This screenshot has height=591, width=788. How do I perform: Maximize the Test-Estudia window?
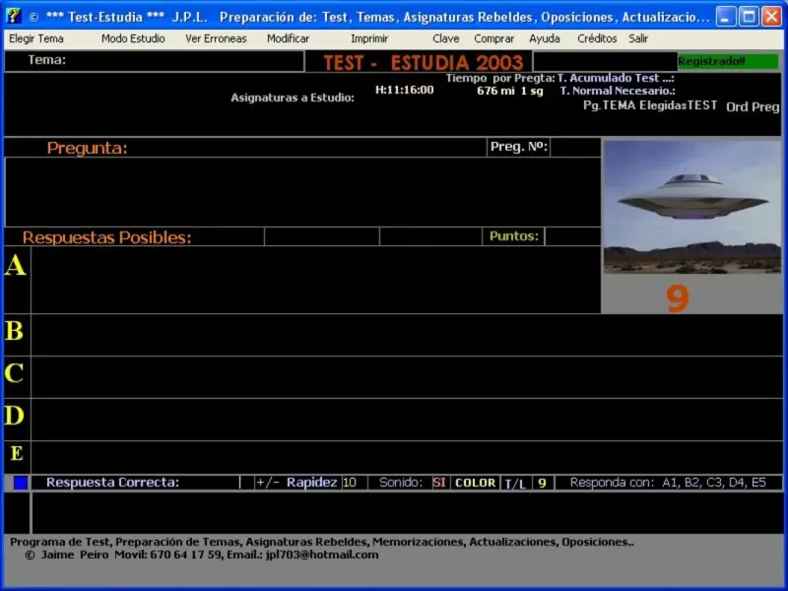[749, 17]
